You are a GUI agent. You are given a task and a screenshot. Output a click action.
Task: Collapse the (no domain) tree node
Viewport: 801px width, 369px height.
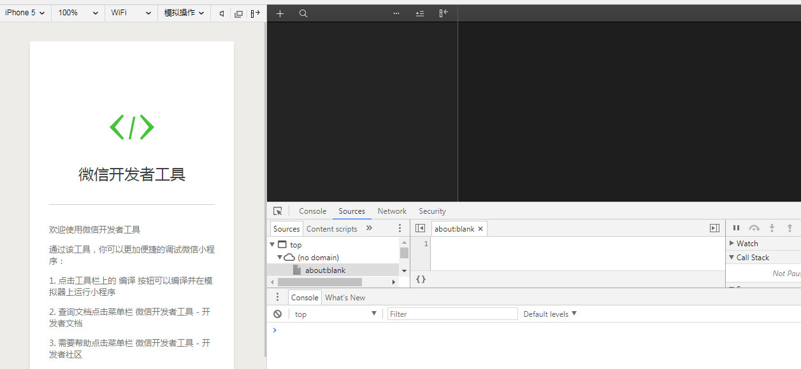[279, 257]
